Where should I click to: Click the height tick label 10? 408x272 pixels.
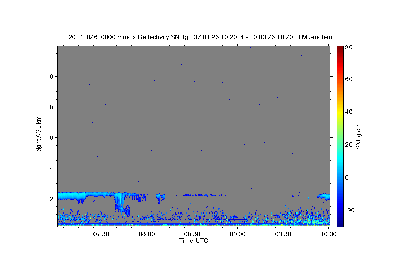pyautogui.click(x=50, y=76)
